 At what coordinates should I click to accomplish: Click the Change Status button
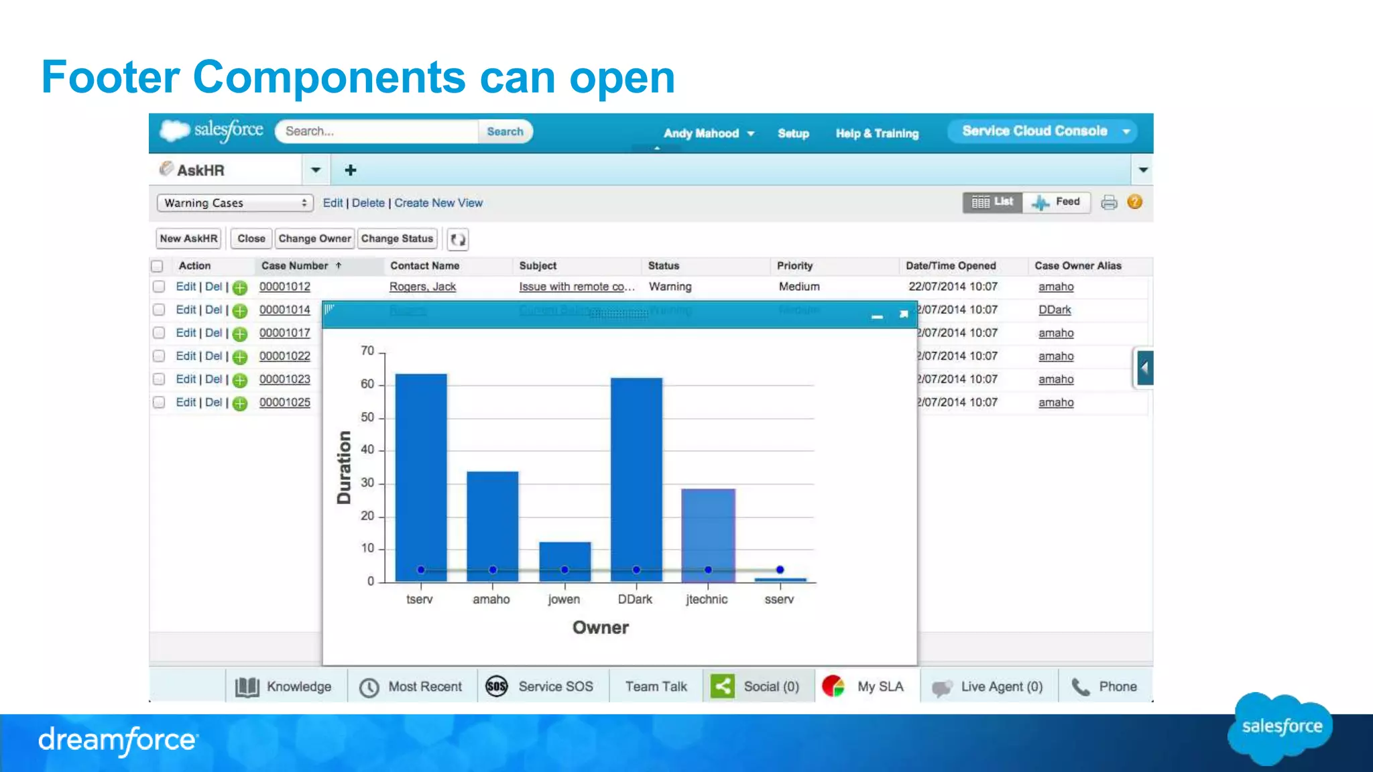point(397,239)
